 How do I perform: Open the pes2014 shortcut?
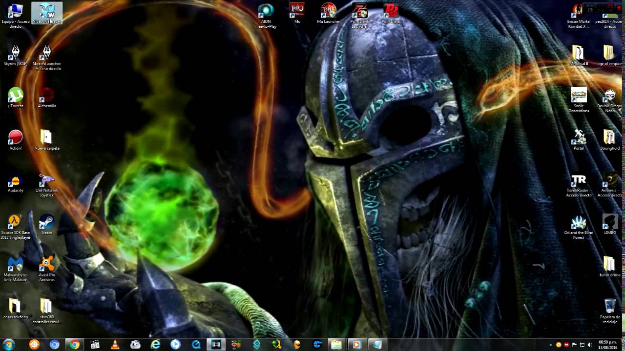(x=610, y=16)
